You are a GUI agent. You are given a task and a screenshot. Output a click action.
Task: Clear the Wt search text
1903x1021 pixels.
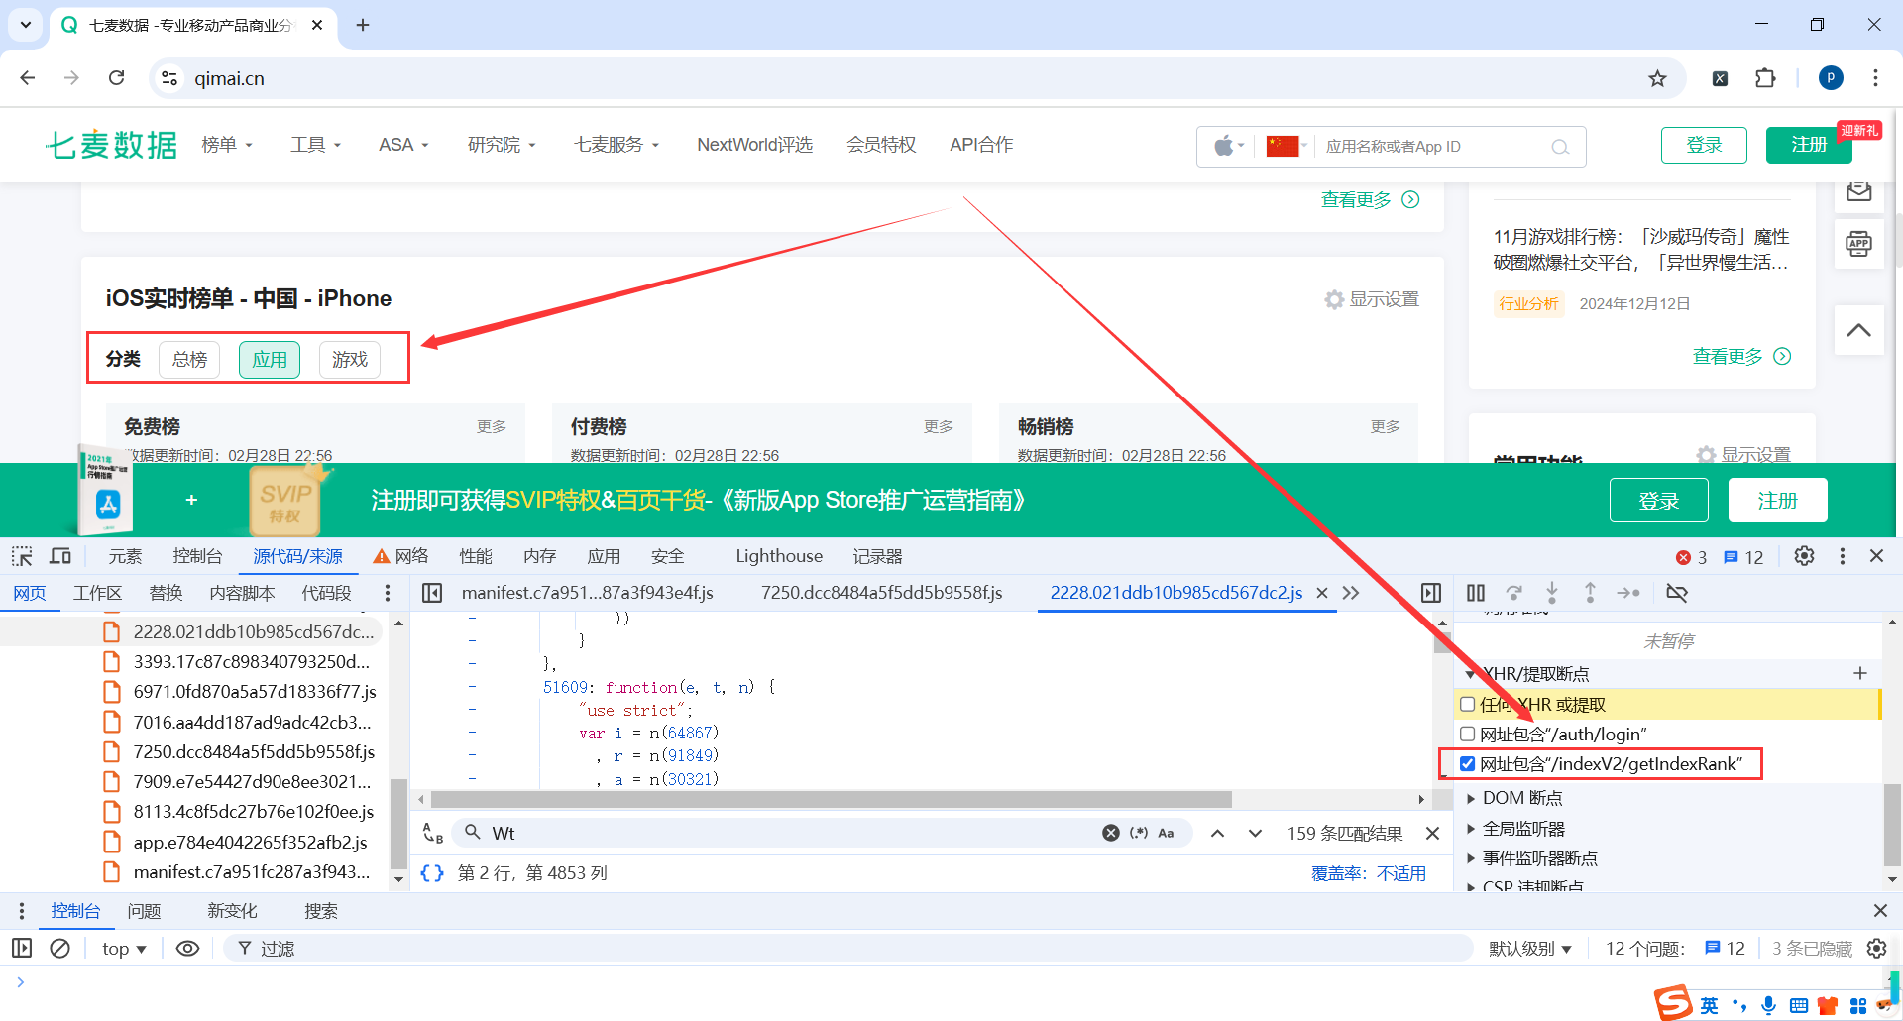(1111, 833)
